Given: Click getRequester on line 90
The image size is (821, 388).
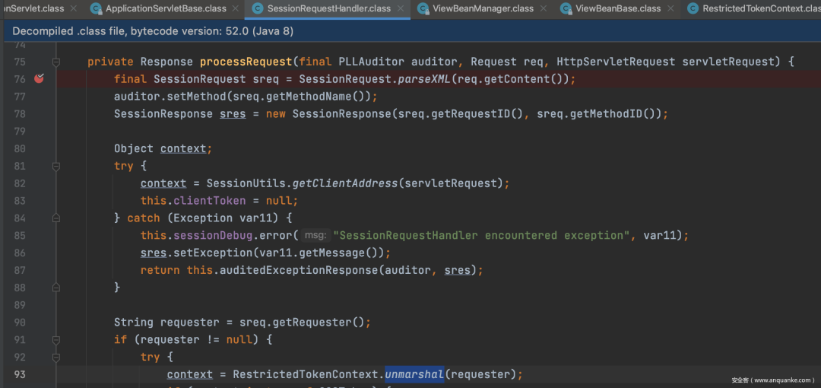Looking at the screenshot, I should pos(312,322).
